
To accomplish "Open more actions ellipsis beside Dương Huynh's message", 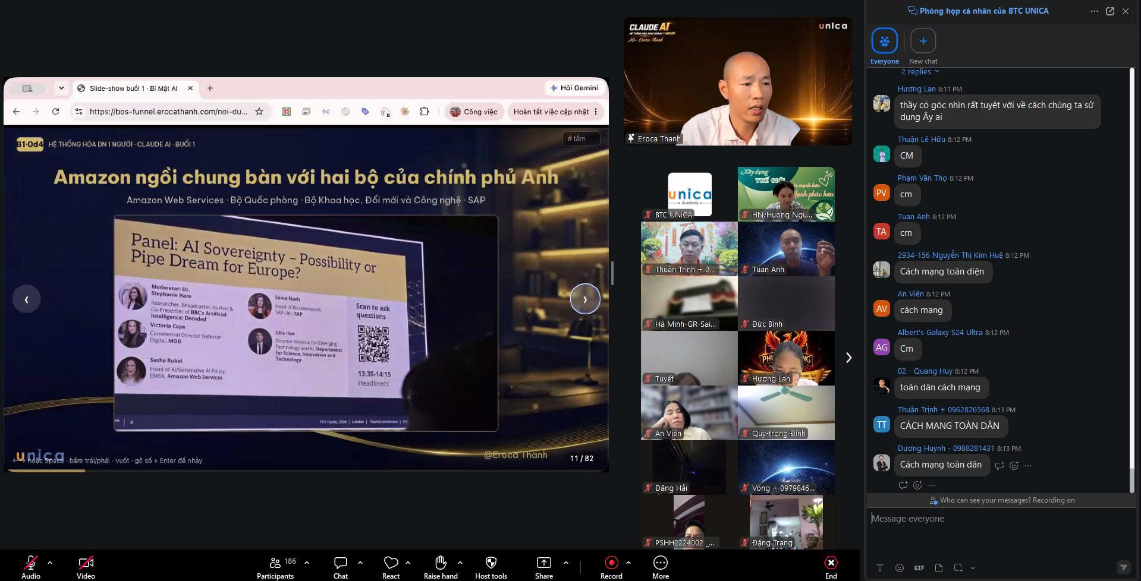I will click(1028, 466).
